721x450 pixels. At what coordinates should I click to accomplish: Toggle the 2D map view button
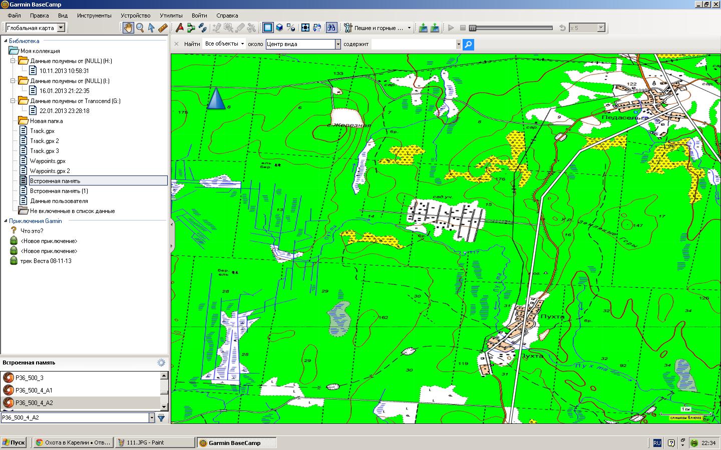[268, 28]
